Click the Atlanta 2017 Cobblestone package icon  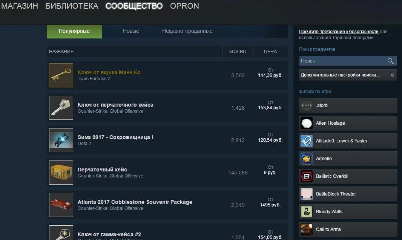click(61, 205)
